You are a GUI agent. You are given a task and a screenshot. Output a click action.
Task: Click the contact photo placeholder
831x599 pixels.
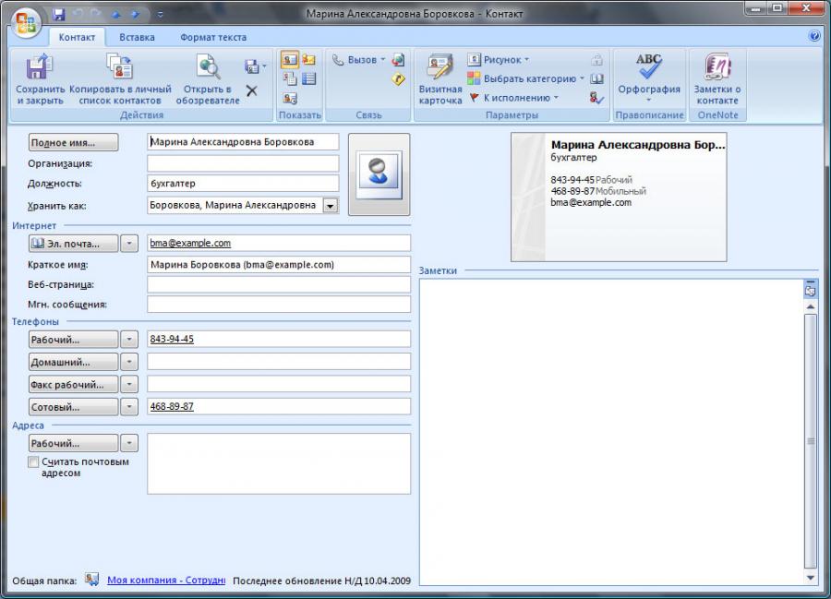coord(379,174)
